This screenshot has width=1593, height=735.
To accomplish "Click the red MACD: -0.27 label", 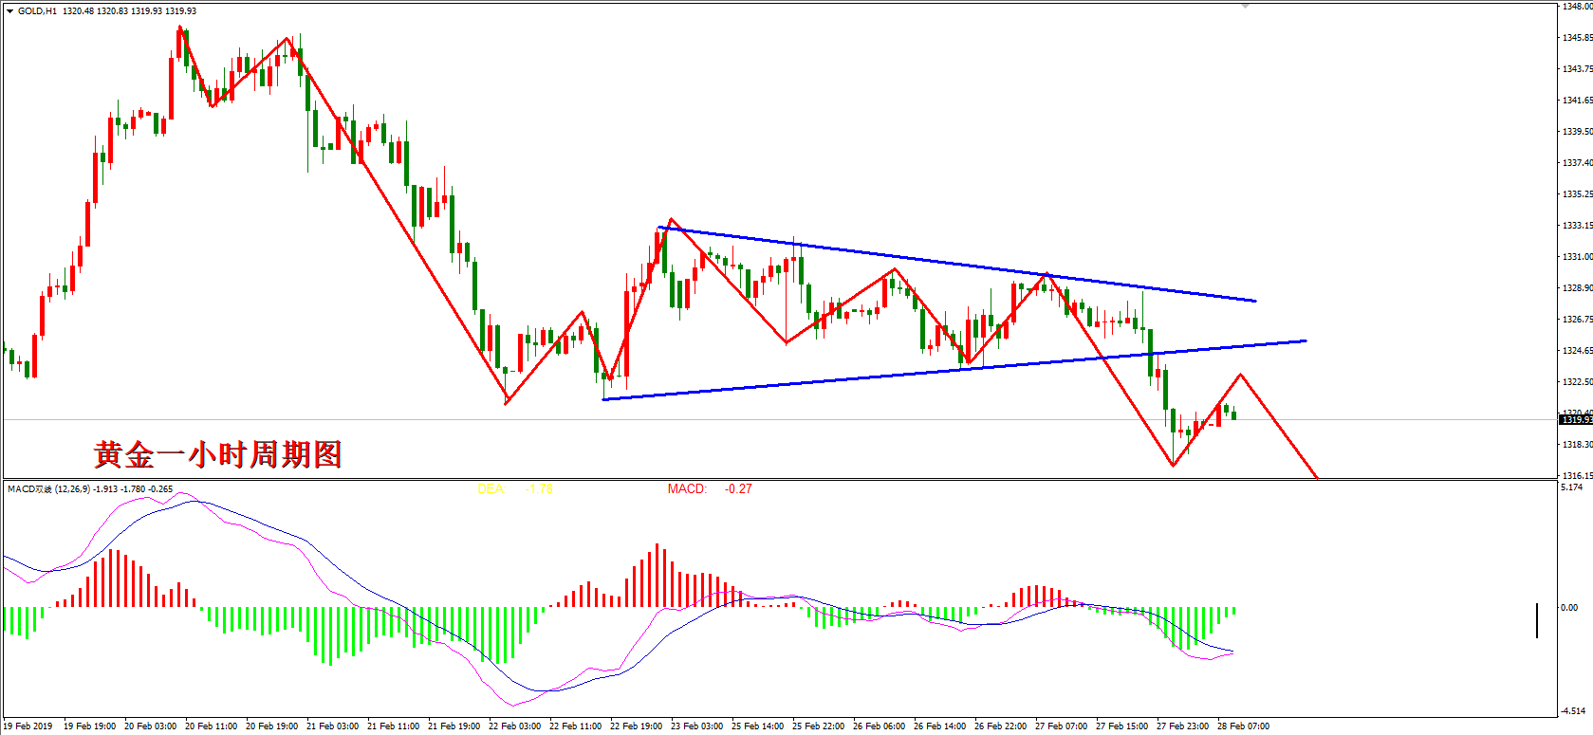I will (709, 489).
